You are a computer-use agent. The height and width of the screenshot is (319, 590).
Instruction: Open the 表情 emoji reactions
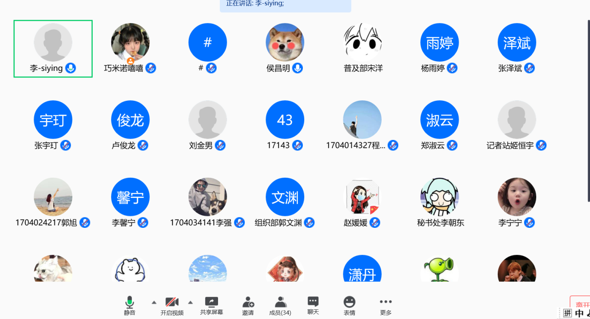pos(349,305)
